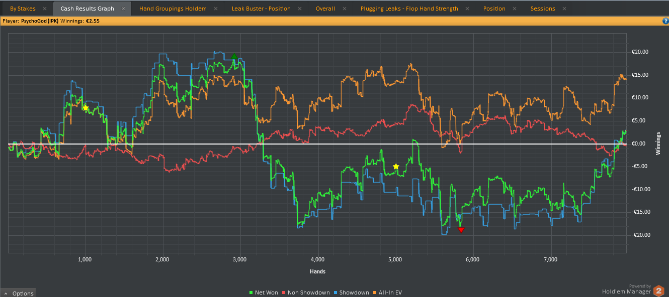Open the Leak Buster - Position tab

261,9
